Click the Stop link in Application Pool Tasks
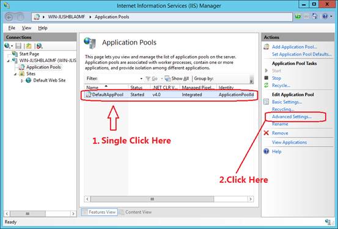 tap(276, 78)
